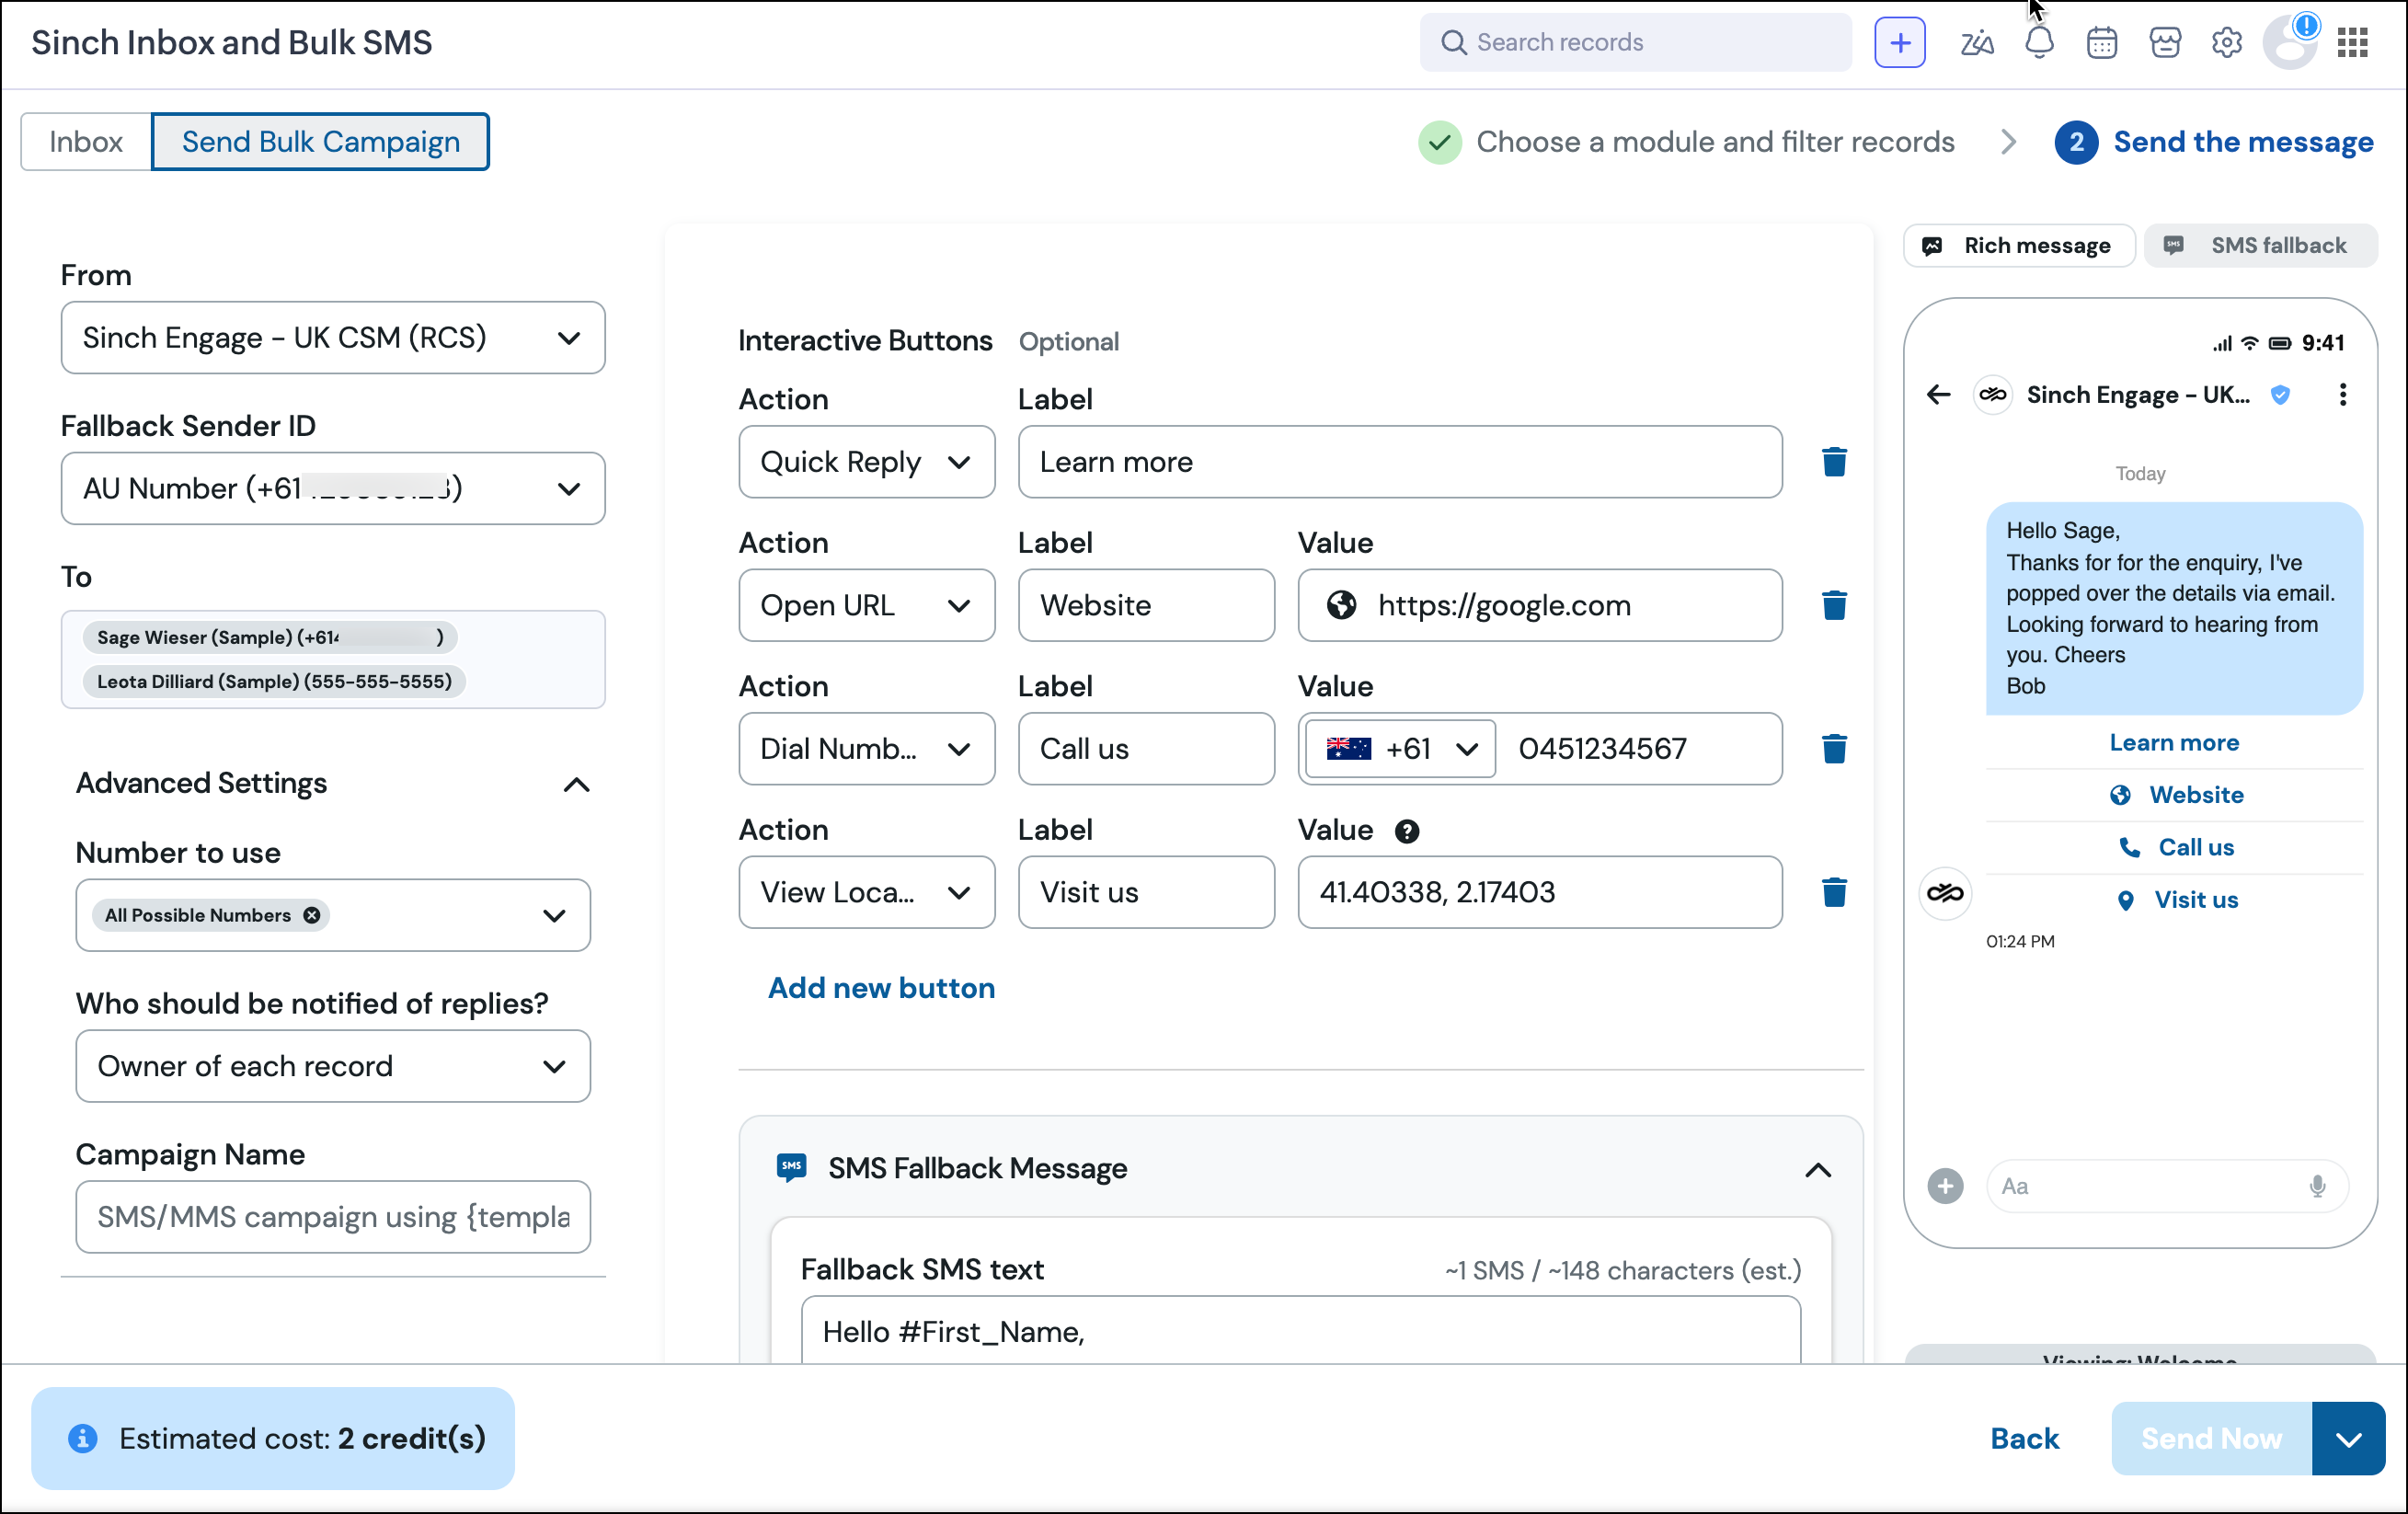This screenshot has height=1514, width=2408.
Task: Switch preview to Rich message tab
Action: pos(2018,246)
